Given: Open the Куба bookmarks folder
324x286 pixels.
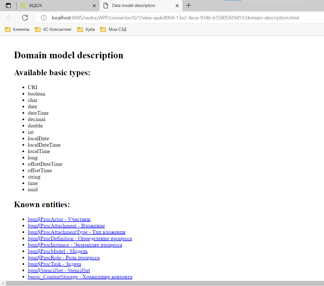Looking at the screenshot, I should (x=86, y=29).
